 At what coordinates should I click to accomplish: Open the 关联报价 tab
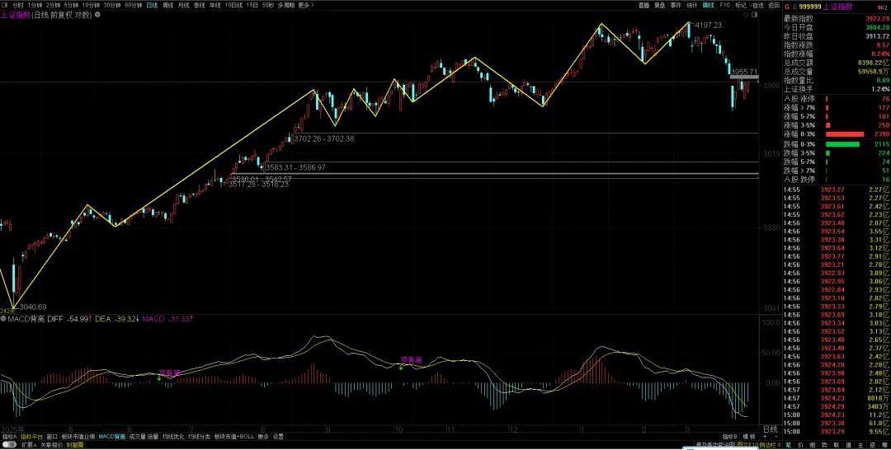coord(52,445)
